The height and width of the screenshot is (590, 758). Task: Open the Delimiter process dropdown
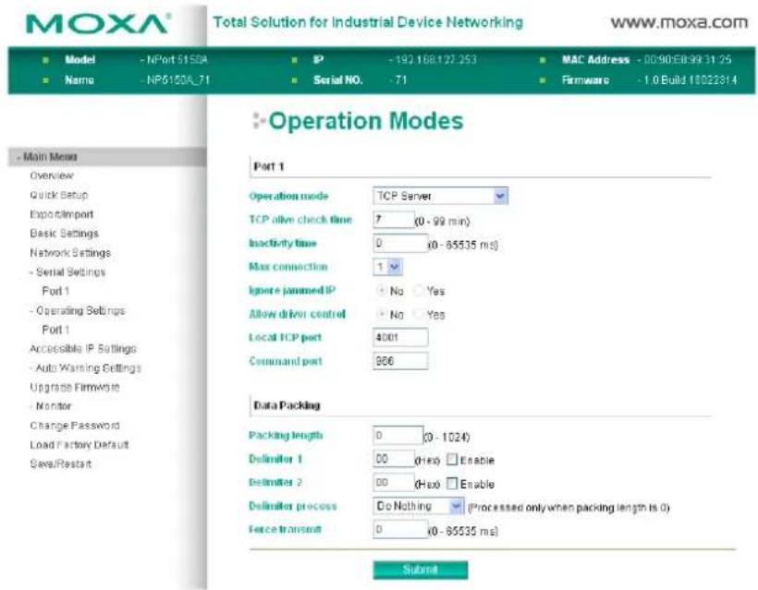(x=419, y=506)
